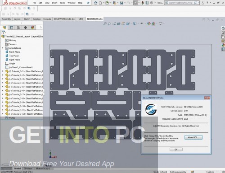225x173 pixels.
Task: Click the View Settings monitor icon
Action: tap(161, 23)
